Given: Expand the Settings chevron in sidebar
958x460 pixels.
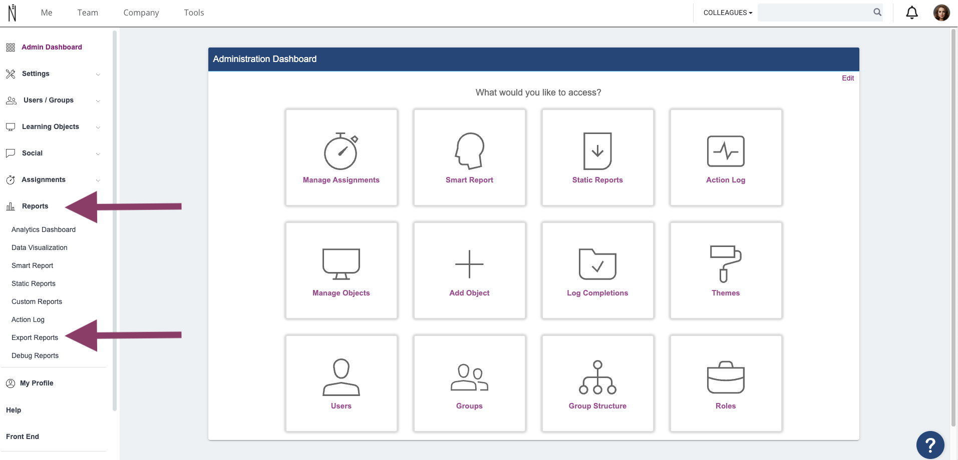Looking at the screenshot, I should [x=98, y=74].
